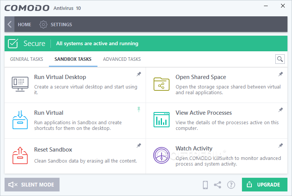Open the Settings gear icon

43,24
